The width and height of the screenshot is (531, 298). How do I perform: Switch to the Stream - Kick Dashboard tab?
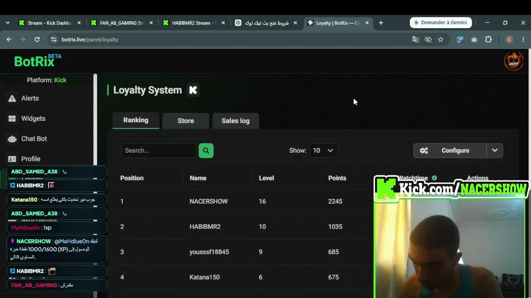50,23
